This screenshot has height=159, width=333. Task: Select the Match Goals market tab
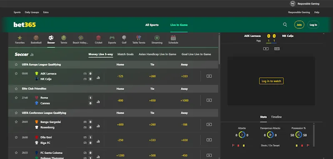coord(126,55)
